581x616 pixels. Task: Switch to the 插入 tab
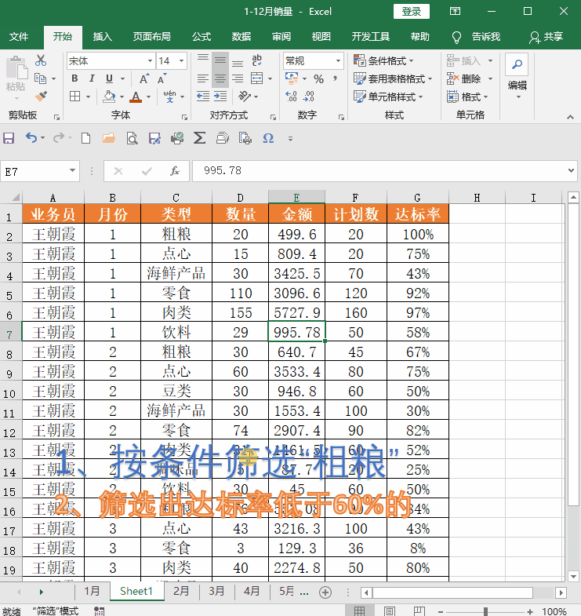pyautogui.click(x=103, y=37)
